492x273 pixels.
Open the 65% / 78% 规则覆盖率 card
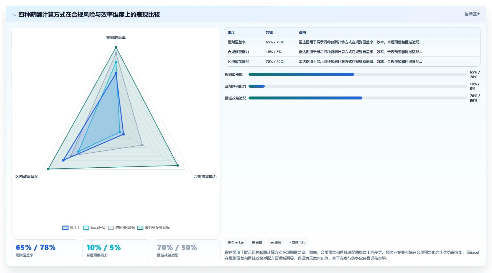click(45, 250)
